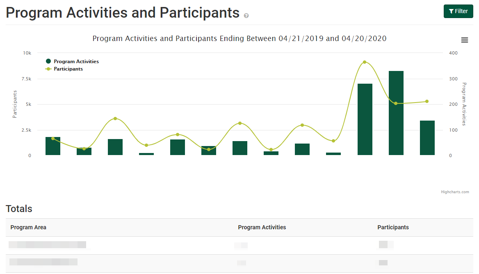The height and width of the screenshot is (274, 479).
Task: Click the Program Activities column header
Action: click(262, 227)
